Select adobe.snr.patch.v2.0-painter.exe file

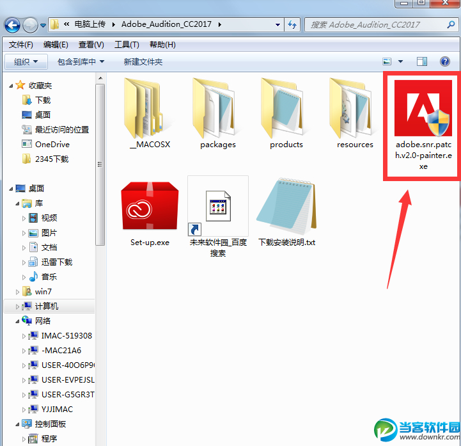click(x=423, y=125)
